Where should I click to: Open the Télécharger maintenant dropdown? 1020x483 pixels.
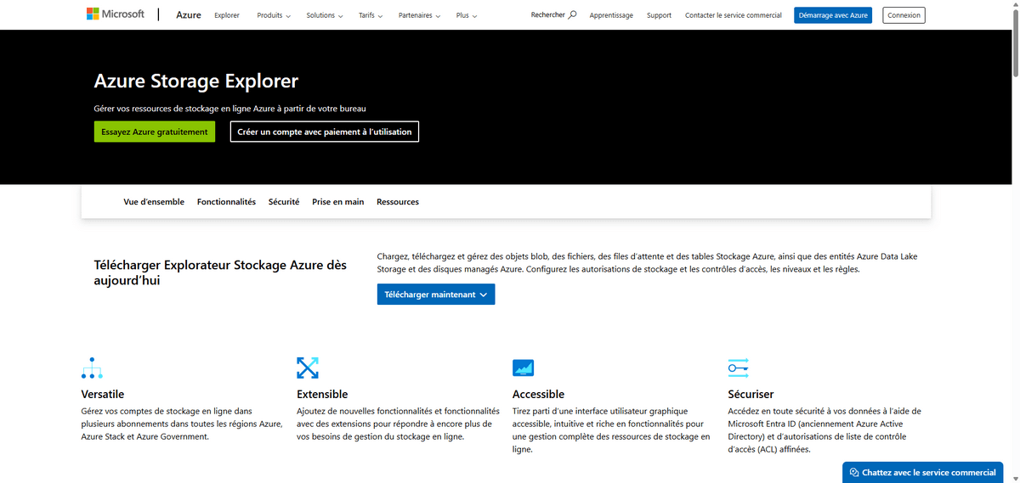click(x=436, y=295)
